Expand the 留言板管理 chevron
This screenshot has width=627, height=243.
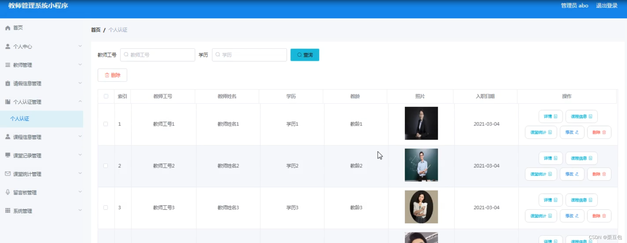click(x=80, y=191)
